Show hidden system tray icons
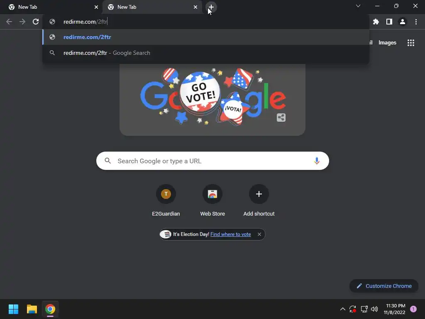Image resolution: width=425 pixels, height=319 pixels. click(x=342, y=309)
